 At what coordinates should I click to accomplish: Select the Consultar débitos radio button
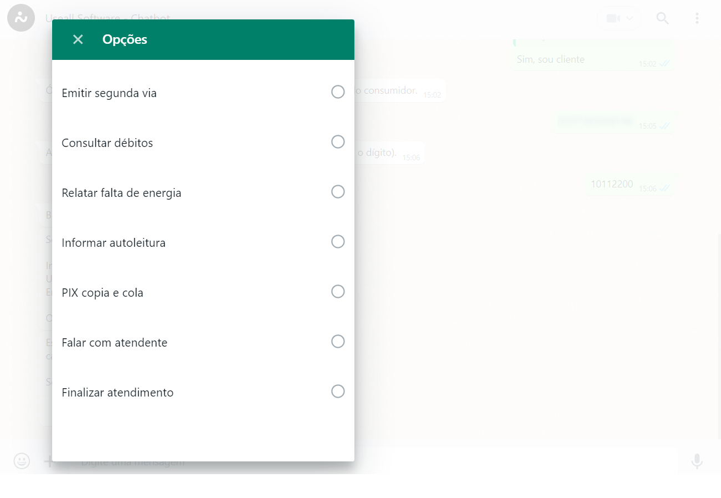pyautogui.click(x=338, y=141)
